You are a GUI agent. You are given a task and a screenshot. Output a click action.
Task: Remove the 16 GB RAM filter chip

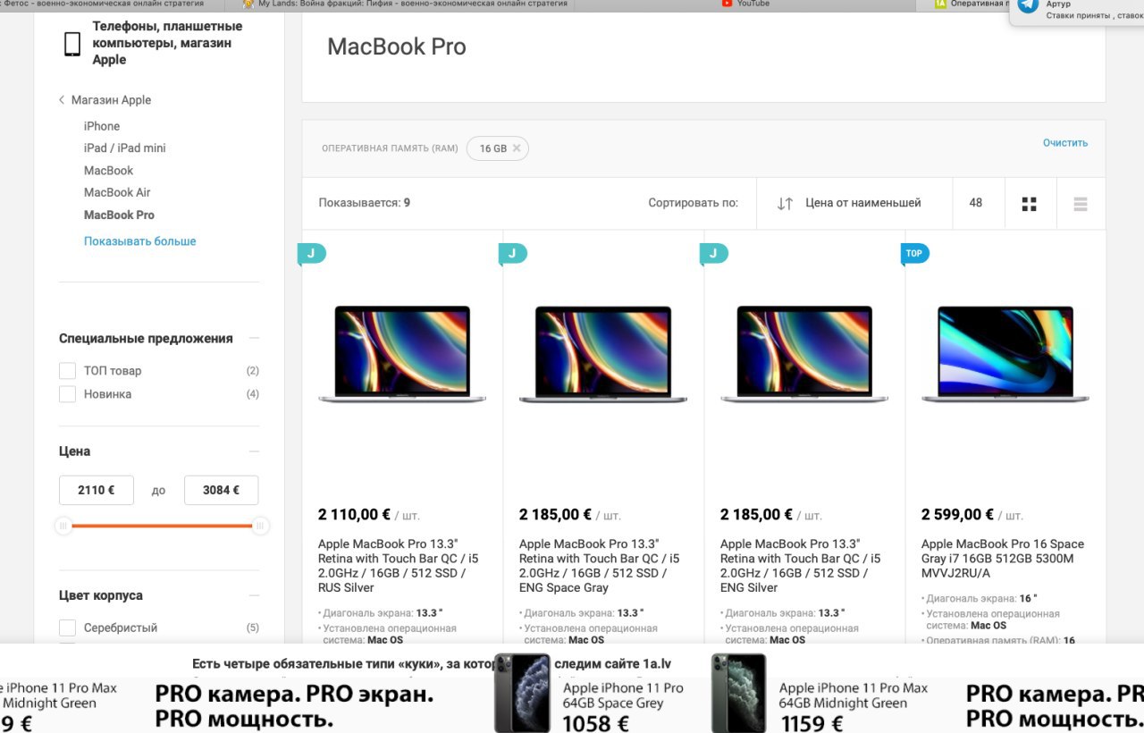[517, 148]
